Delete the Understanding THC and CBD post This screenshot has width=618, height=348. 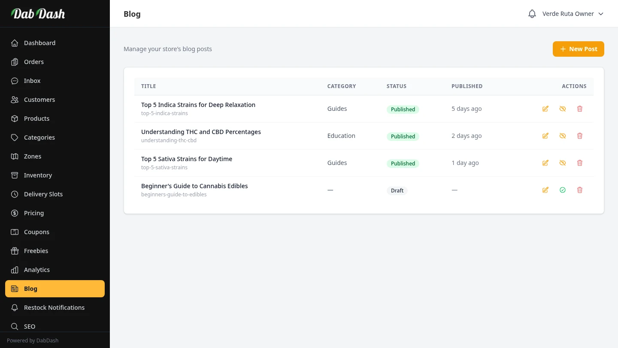click(580, 136)
